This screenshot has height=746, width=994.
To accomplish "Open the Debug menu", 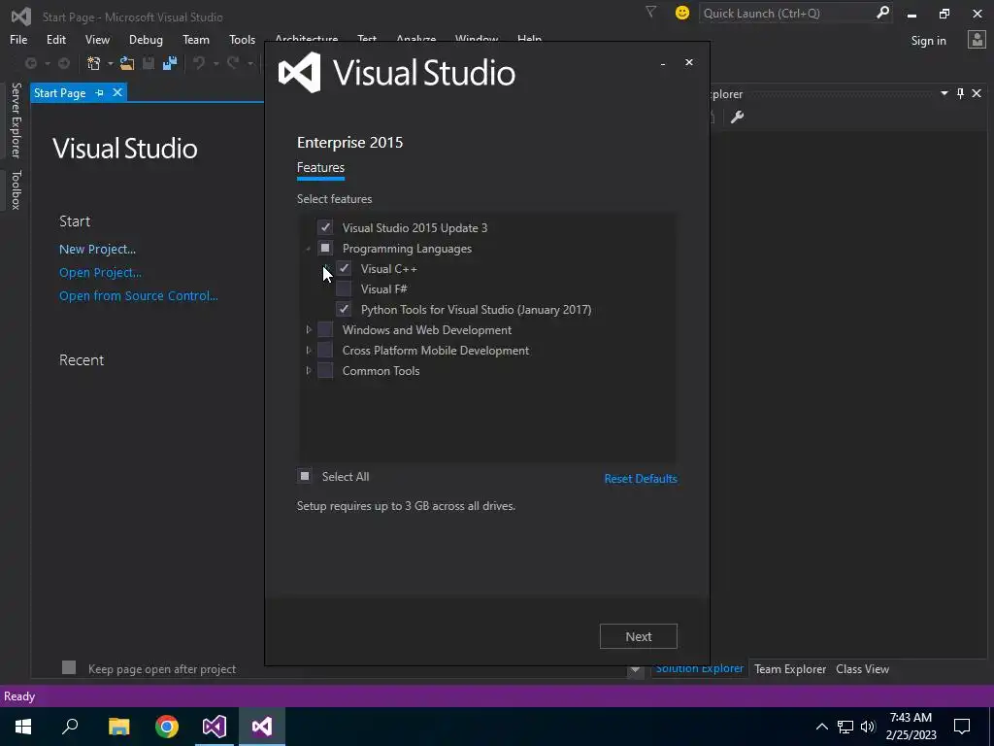I will click(x=146, y=39).
